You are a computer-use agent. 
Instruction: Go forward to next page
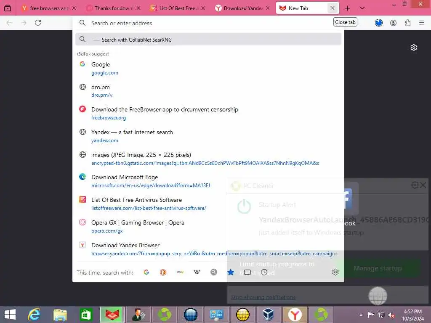(24, 23)
